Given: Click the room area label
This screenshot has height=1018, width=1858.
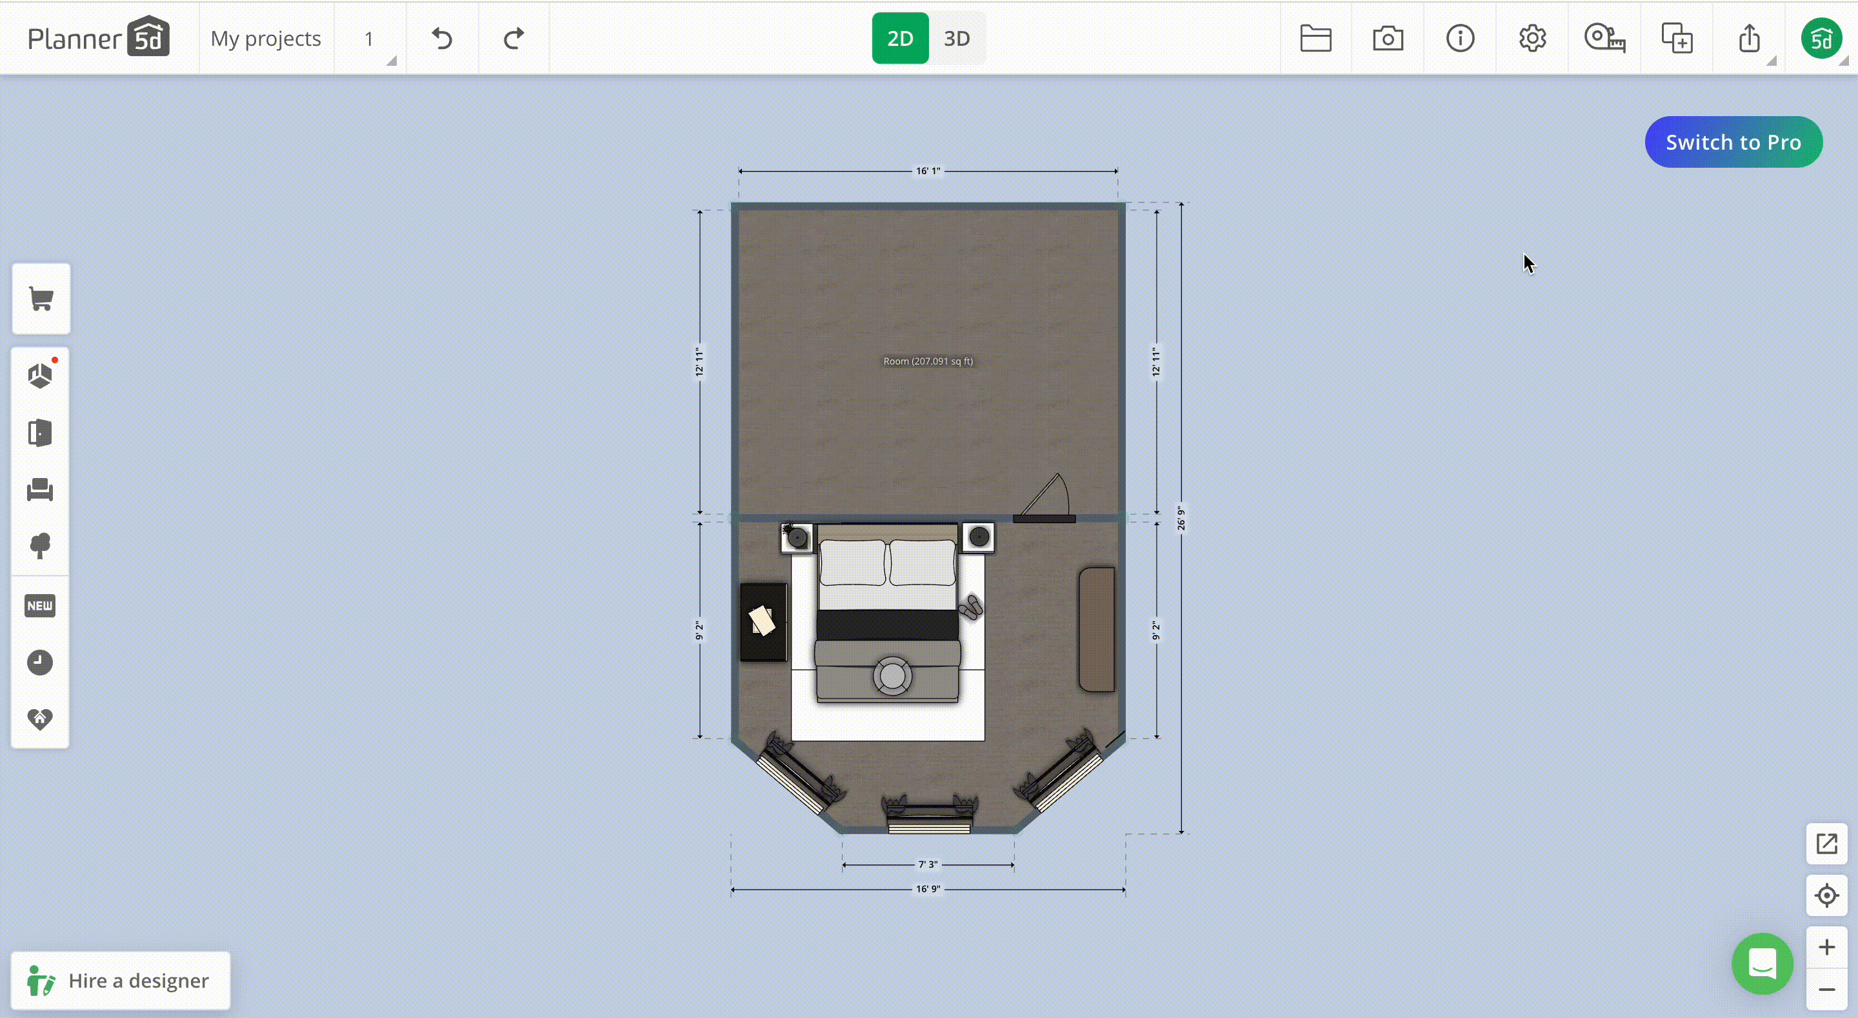Looking at the screenshot, I should click(928, 361).
